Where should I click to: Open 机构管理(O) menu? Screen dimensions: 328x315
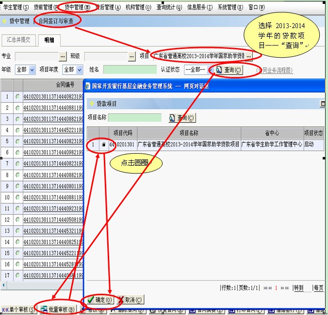pyautogui.click(x=138, y=7)
